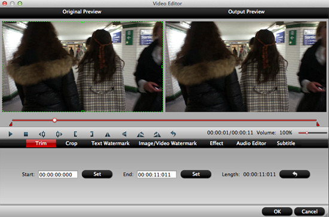Click the undo arrow in the toolbar

pos(173,133)
